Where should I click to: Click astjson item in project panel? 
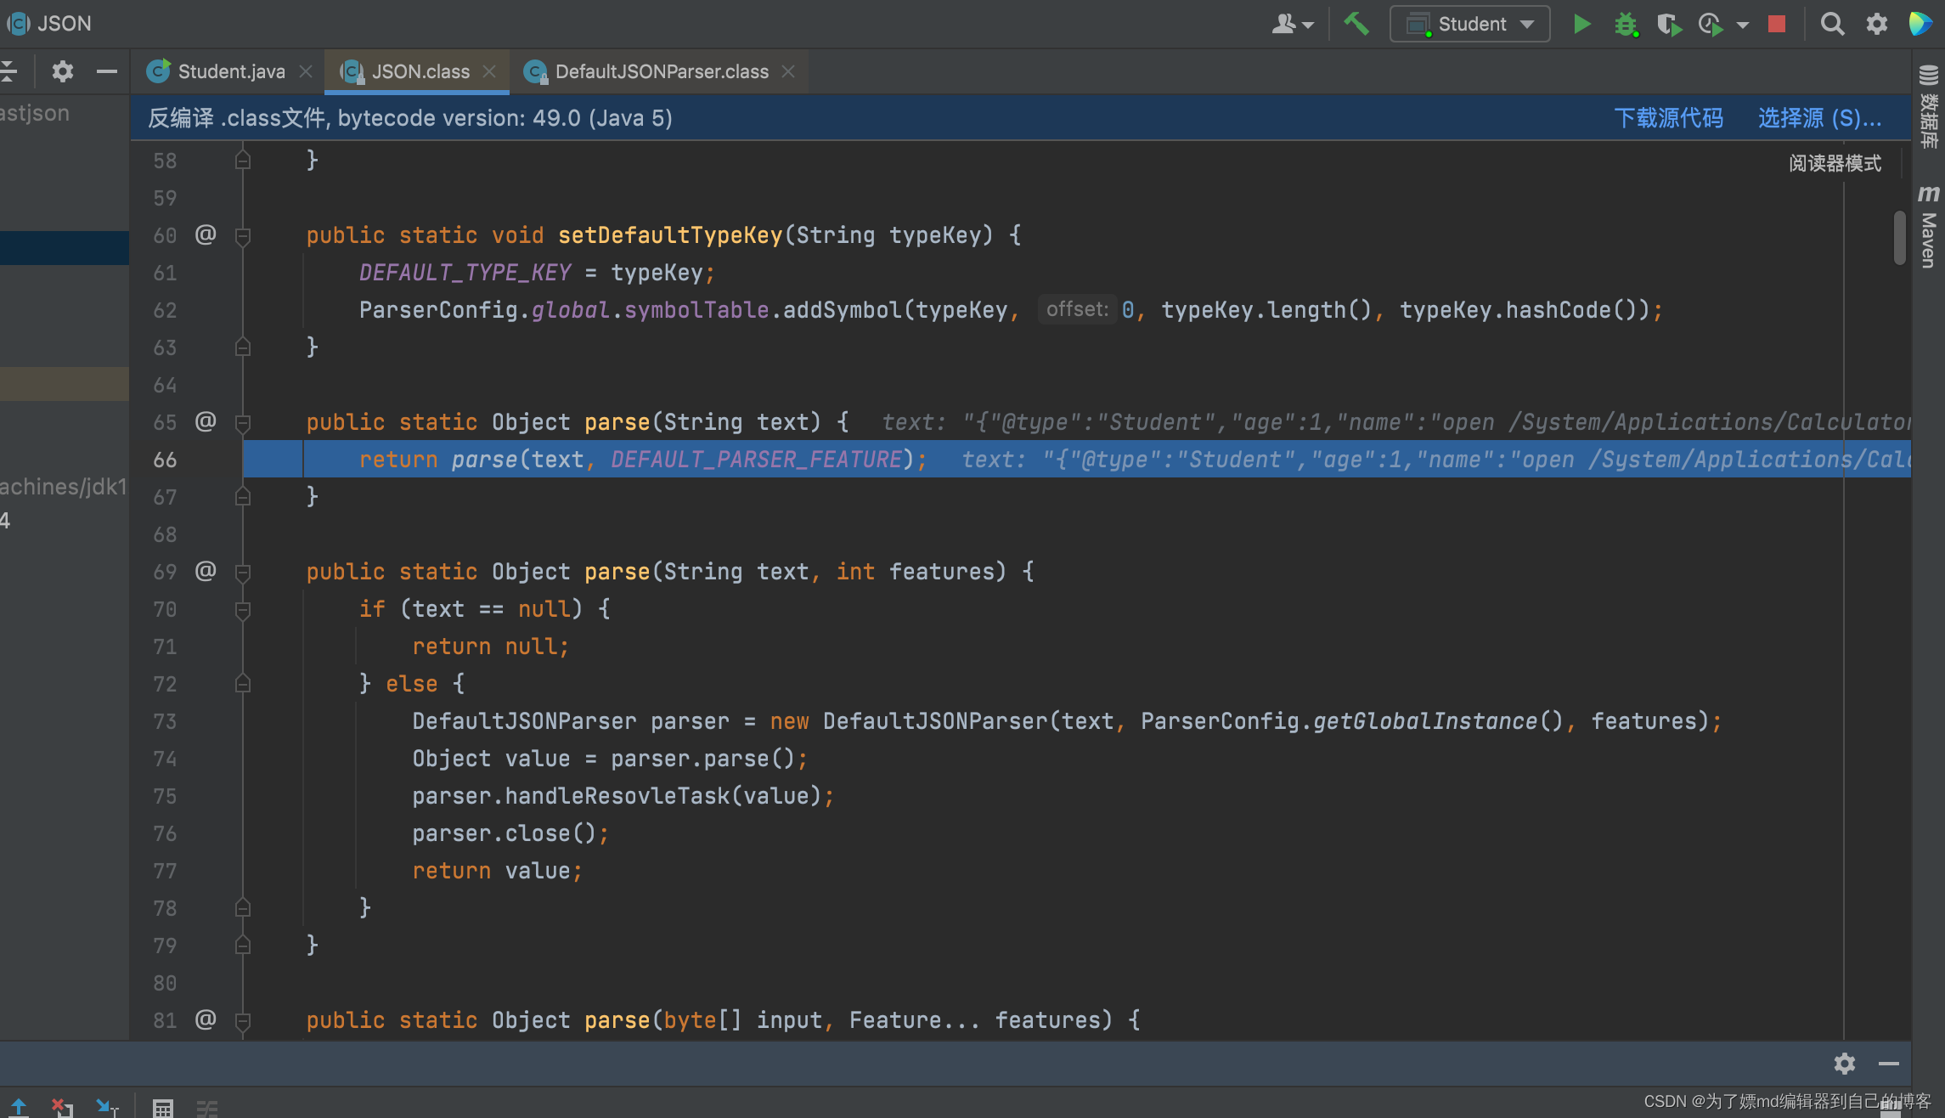[35, 113]
